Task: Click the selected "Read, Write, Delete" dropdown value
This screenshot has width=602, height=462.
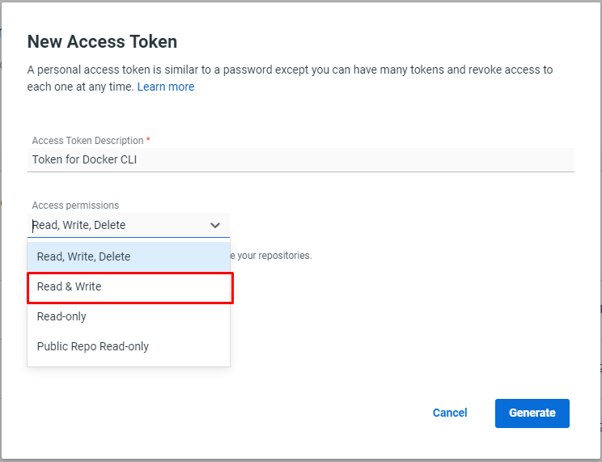Action: 79,225
